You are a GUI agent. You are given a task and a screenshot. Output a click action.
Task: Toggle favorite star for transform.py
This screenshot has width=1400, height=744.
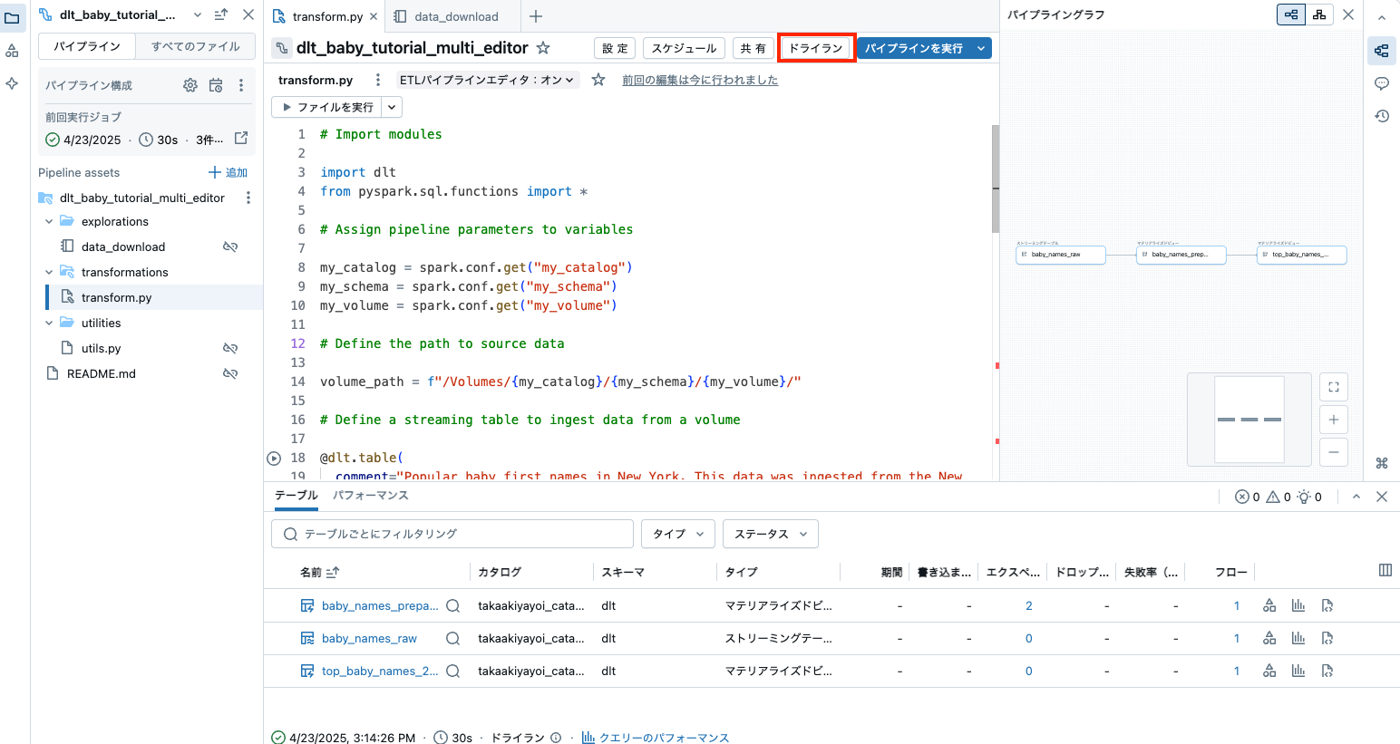coord(597,80)
